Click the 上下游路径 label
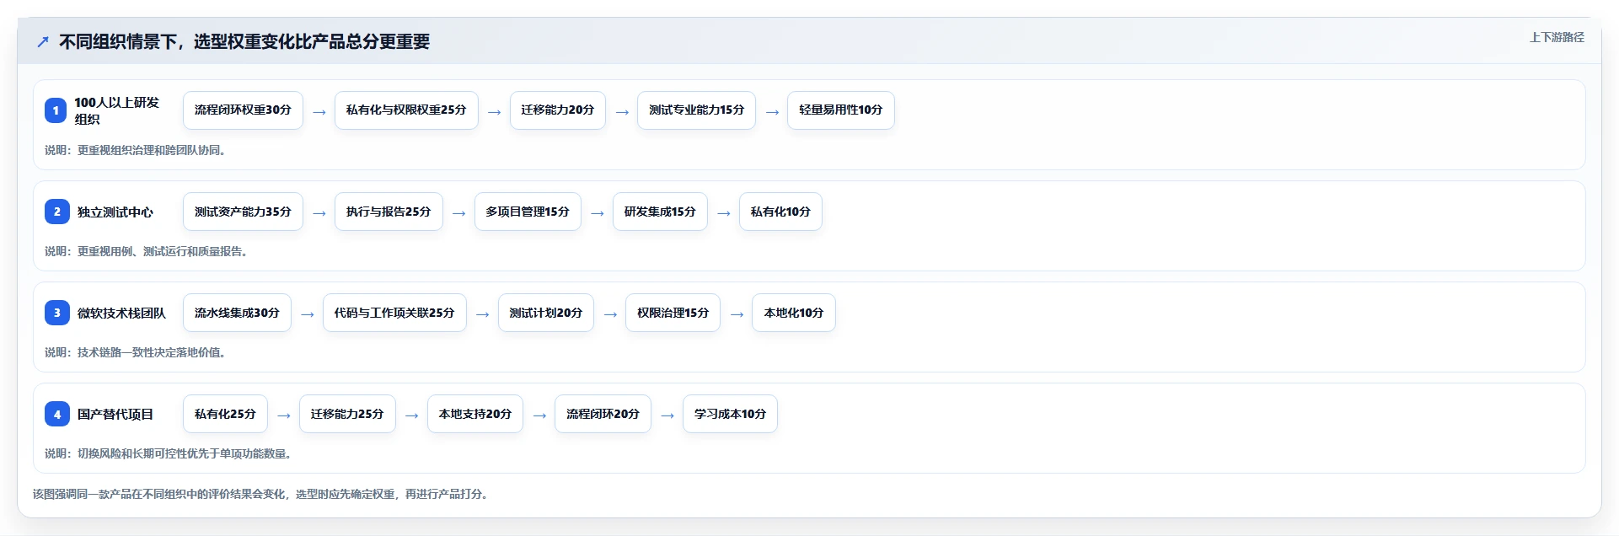Screen dimensions: 1619x536 click(x=1557, y=37)
